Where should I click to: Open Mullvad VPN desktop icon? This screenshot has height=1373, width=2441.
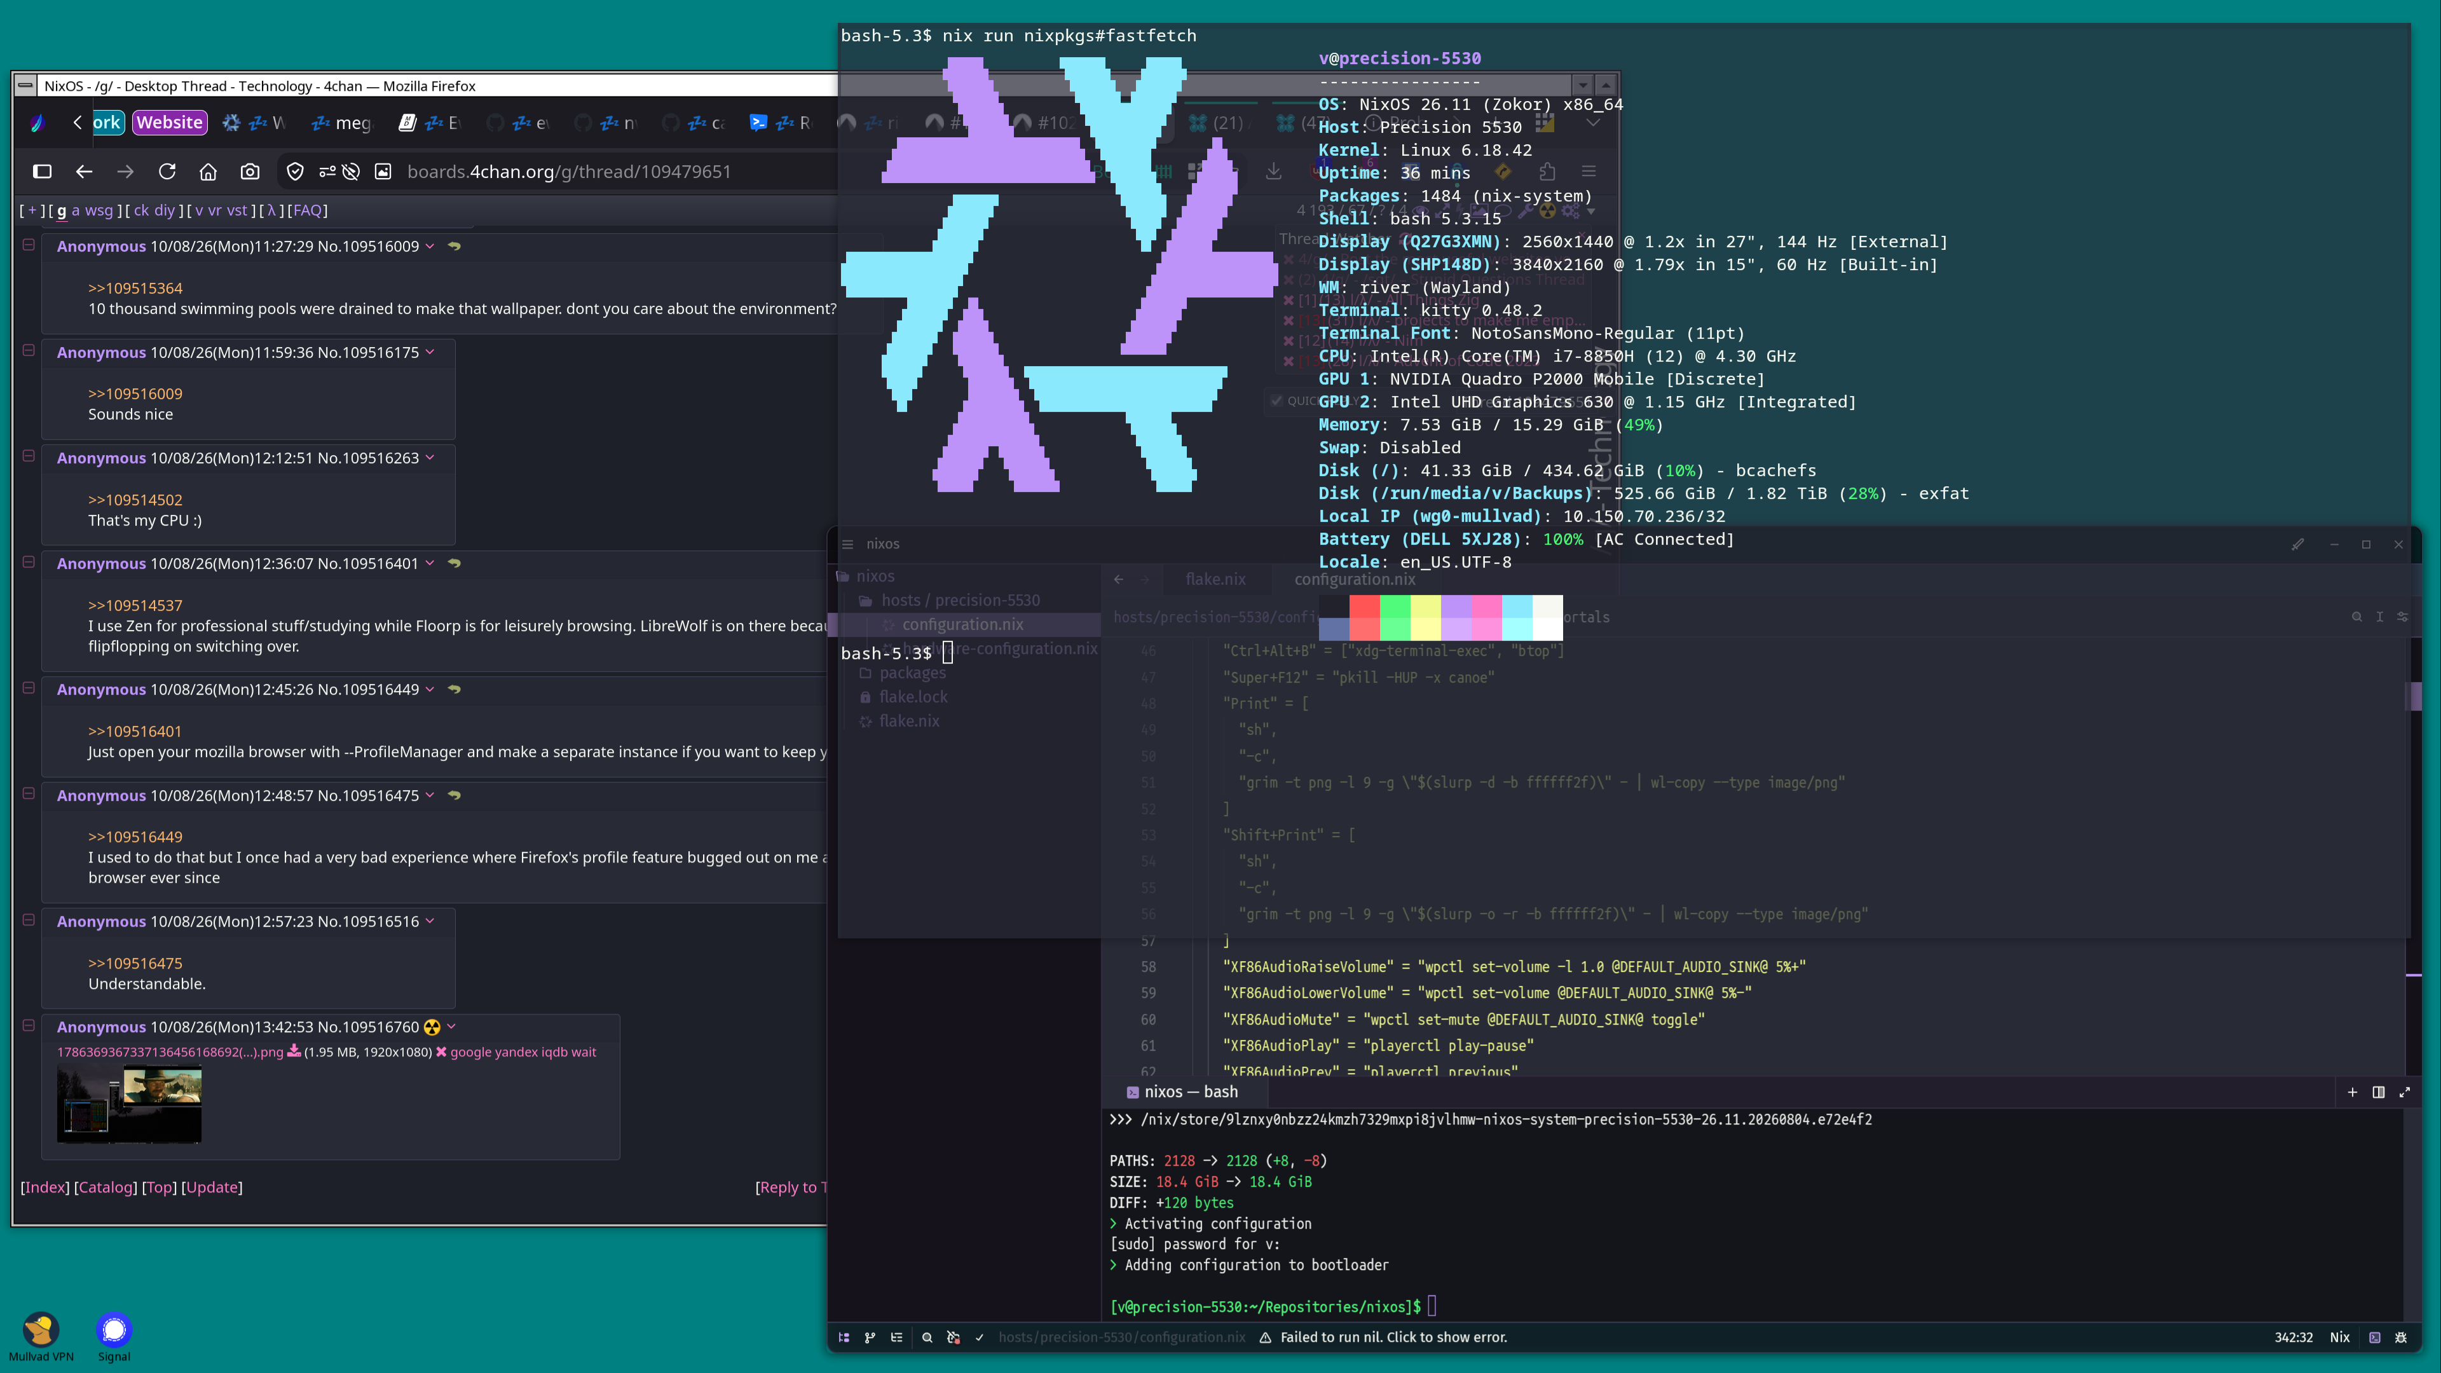[x=41, y=1337]
